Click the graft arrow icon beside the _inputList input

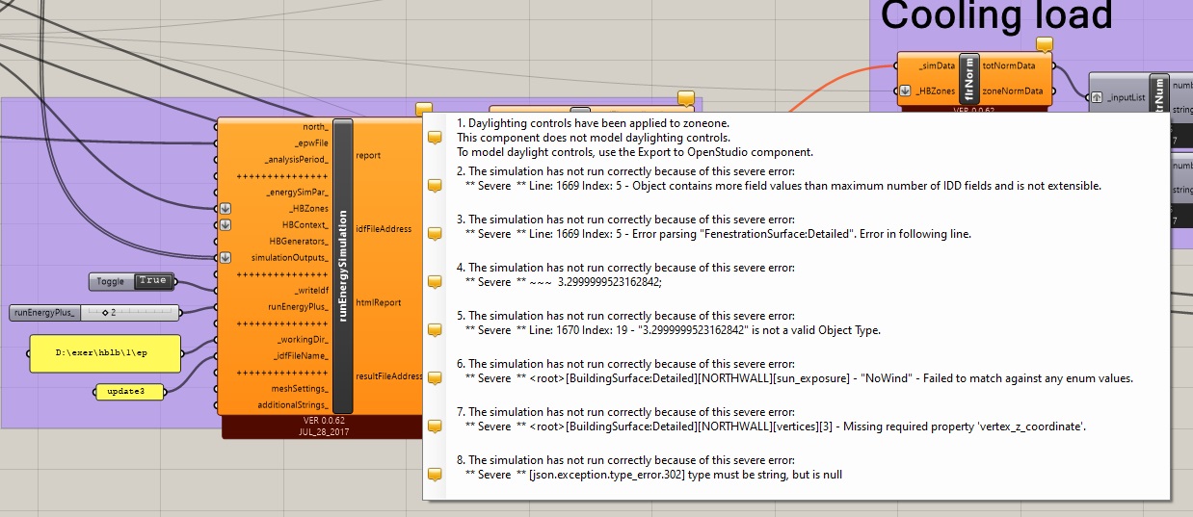pos(1097,97)
